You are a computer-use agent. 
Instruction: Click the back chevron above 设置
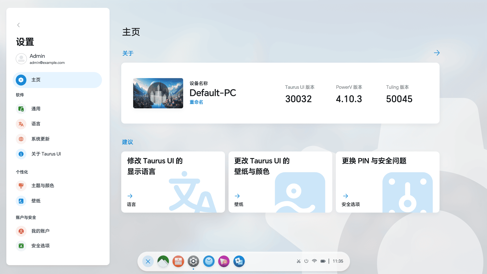point(19,25)
